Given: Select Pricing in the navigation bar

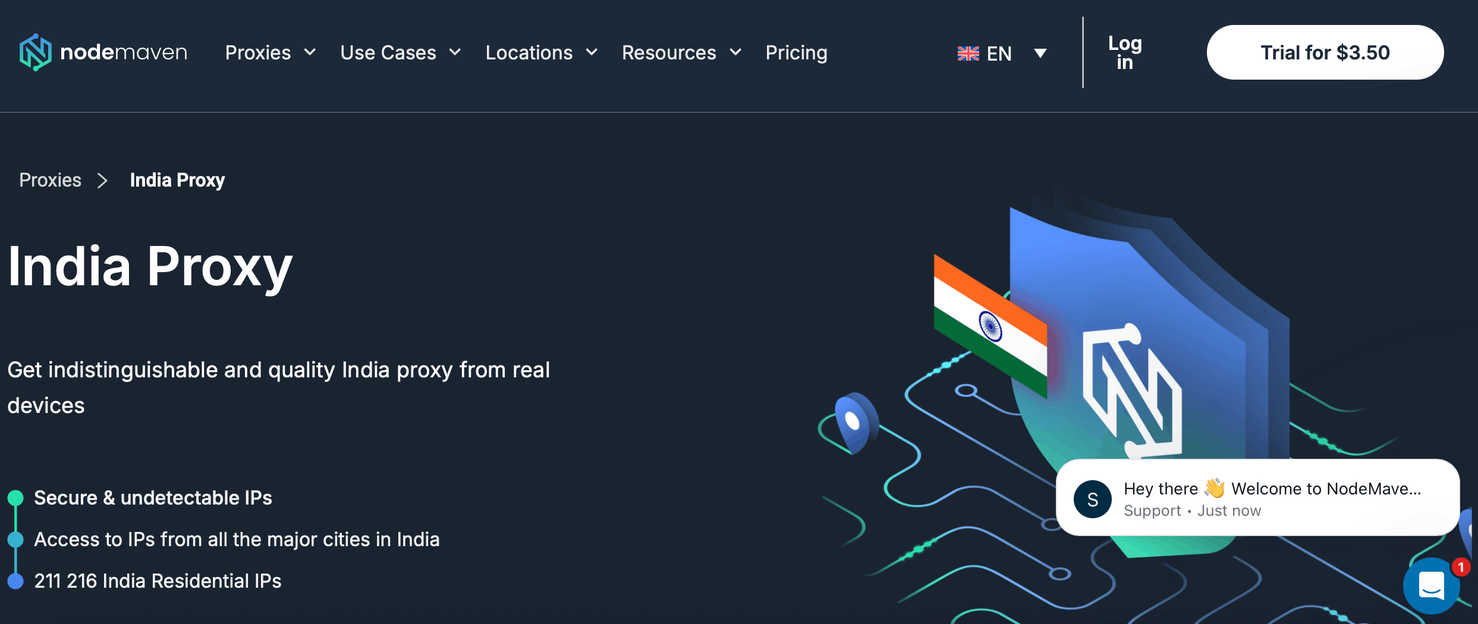Looking at the screenshot, I should (x=796, y=52).
